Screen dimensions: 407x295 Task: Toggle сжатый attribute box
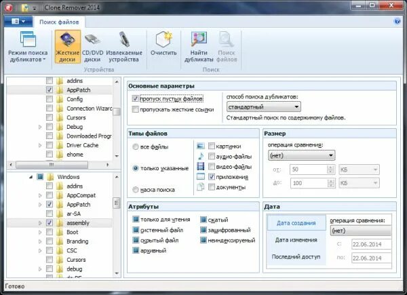pyautogui.click(x=203, y=220)
